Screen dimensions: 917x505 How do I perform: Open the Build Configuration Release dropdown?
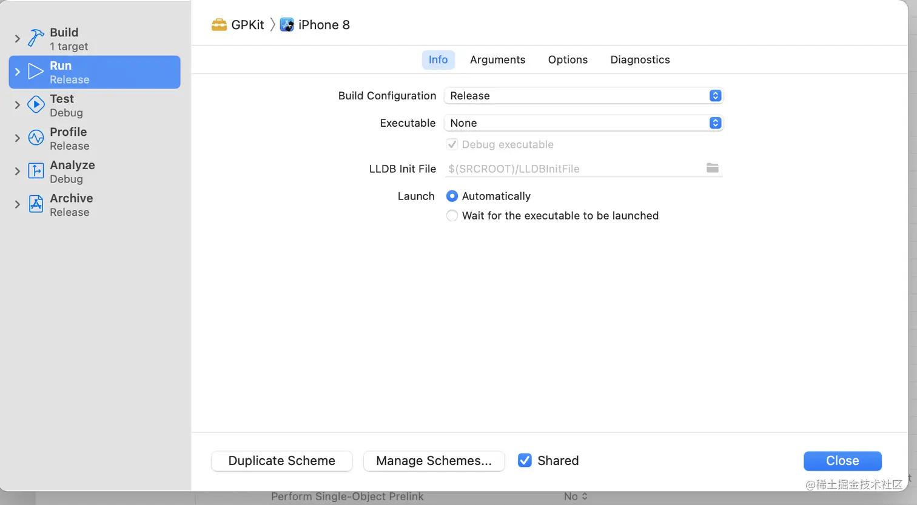(583, 96)
